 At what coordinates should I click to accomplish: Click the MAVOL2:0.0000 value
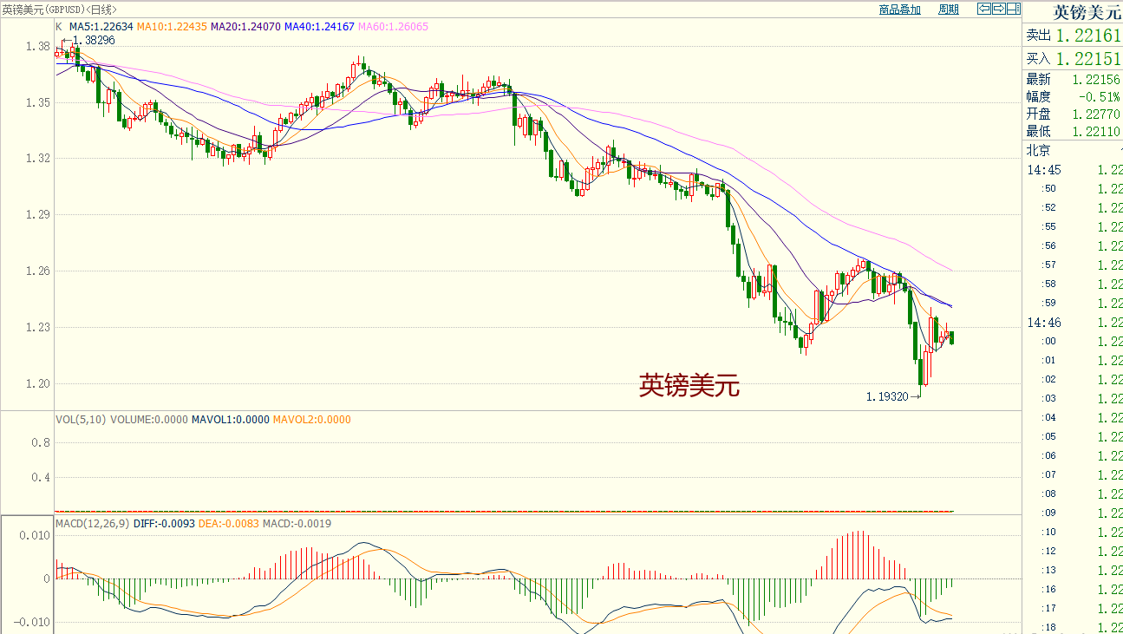coord(312,420)
